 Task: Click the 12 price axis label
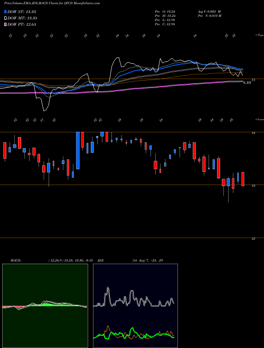coord(253,239)
